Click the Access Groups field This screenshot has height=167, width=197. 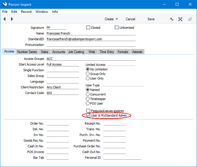[91, 59]
